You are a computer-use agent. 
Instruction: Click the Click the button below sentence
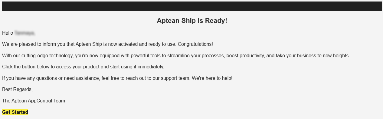point(83,67)
